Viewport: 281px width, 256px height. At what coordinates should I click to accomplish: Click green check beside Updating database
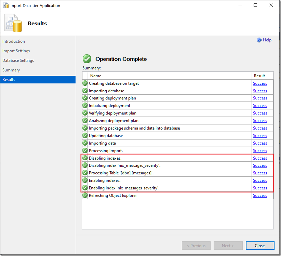[x=85, y=135]
